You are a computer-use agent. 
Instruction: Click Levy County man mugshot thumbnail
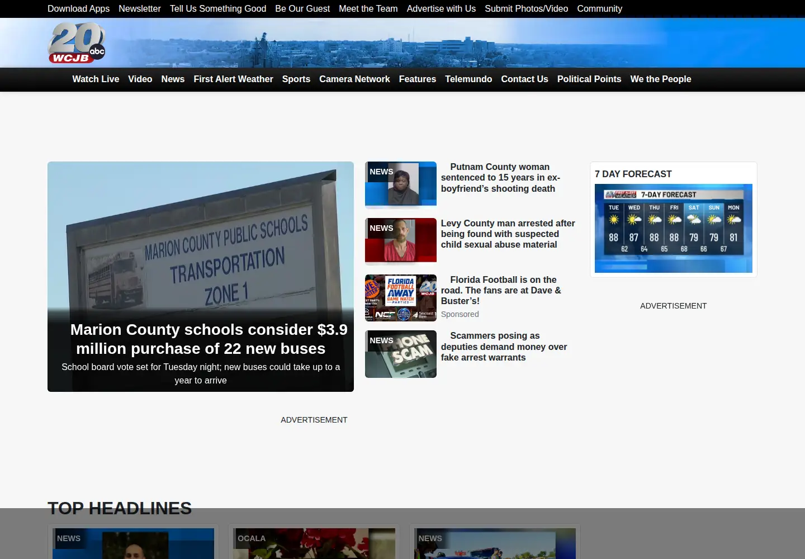(x=401, y=241)
